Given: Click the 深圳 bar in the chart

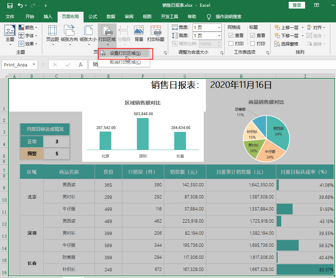Looking at the screenshot, I should click(x=143, y=134).
